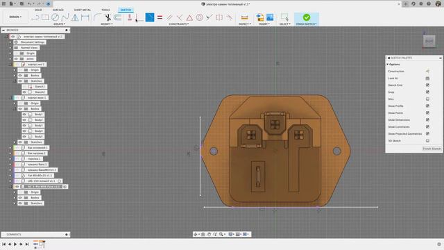Select the Circle sketch tool
The image size is (444, 250).
[55, 17]
